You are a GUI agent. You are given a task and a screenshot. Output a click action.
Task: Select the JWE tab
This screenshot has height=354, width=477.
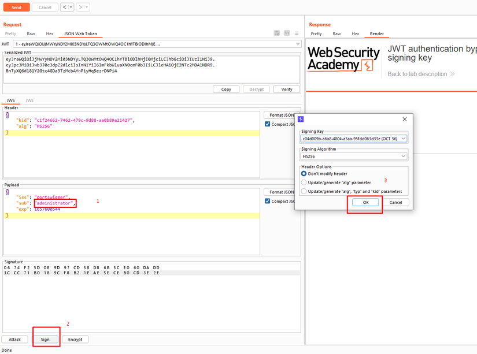point(29,100)
